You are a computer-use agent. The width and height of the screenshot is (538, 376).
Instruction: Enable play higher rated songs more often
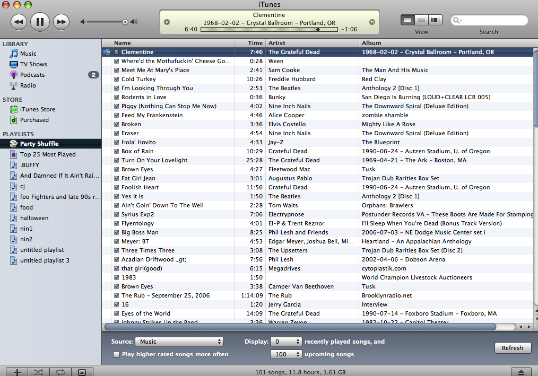[116, 354]
